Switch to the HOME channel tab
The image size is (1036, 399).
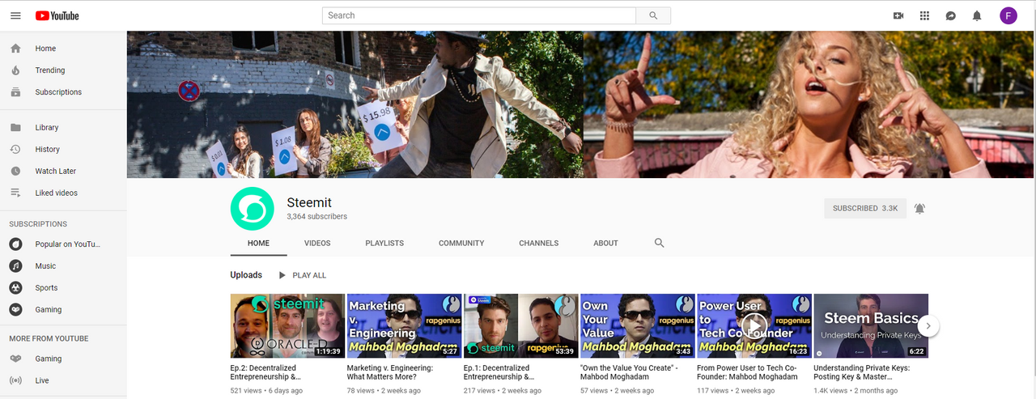(259, 243)
